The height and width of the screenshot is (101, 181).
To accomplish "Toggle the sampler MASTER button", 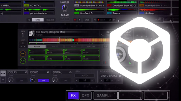I will pyautogui.click(x=50, y=20).
